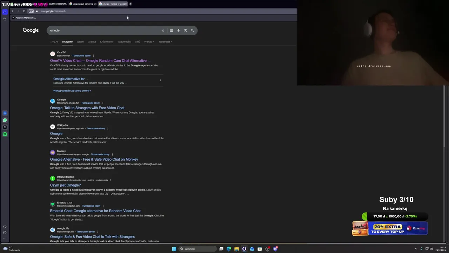Viewport: 449px width, 253px height.
Task: Open the Opera sidebar home icon
Action: 5,12
